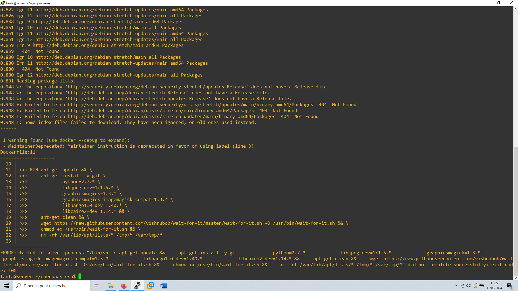
Task: Select the PuTTY icon in the taskbar
Action: [x=137, y=286]
